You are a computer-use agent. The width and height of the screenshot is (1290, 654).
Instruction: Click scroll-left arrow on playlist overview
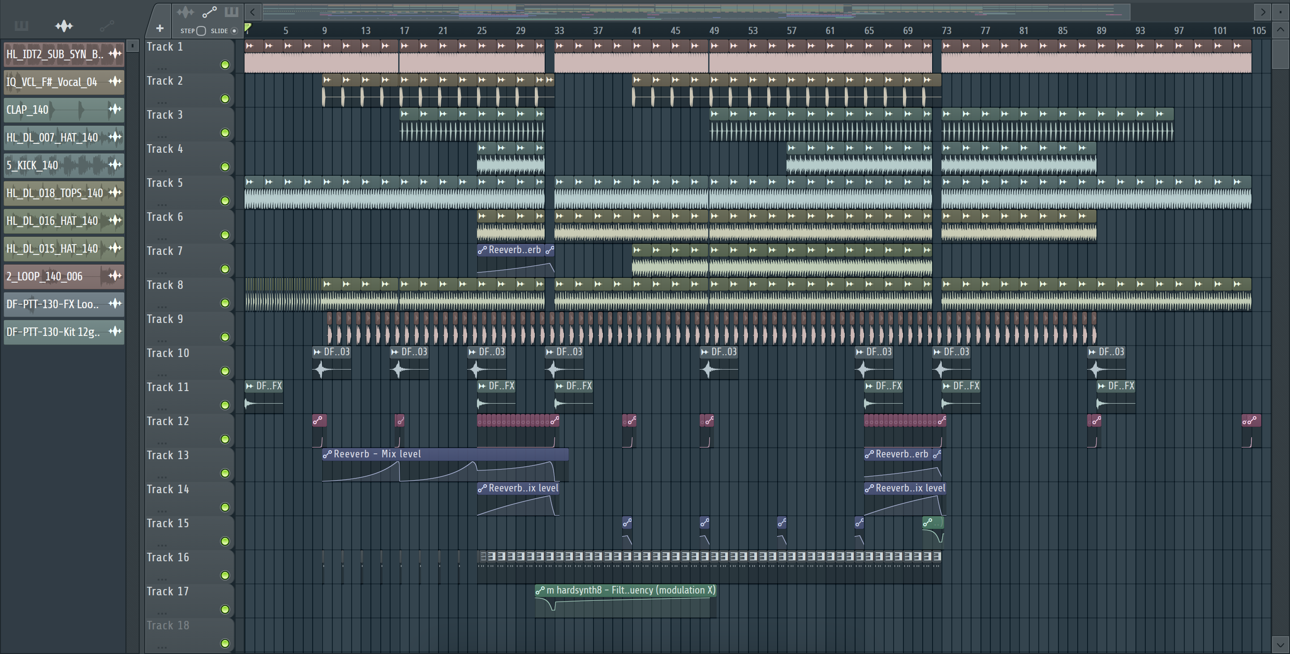(x=253, y=12)
